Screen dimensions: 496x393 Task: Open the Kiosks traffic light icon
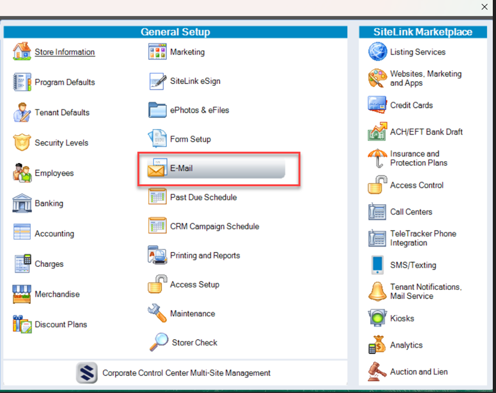(x=377, y=318)
